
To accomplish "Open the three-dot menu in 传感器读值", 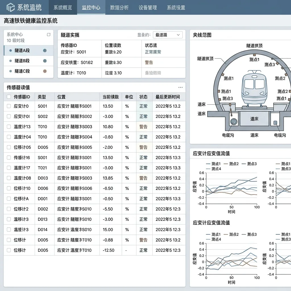I will tap(180, 87).
